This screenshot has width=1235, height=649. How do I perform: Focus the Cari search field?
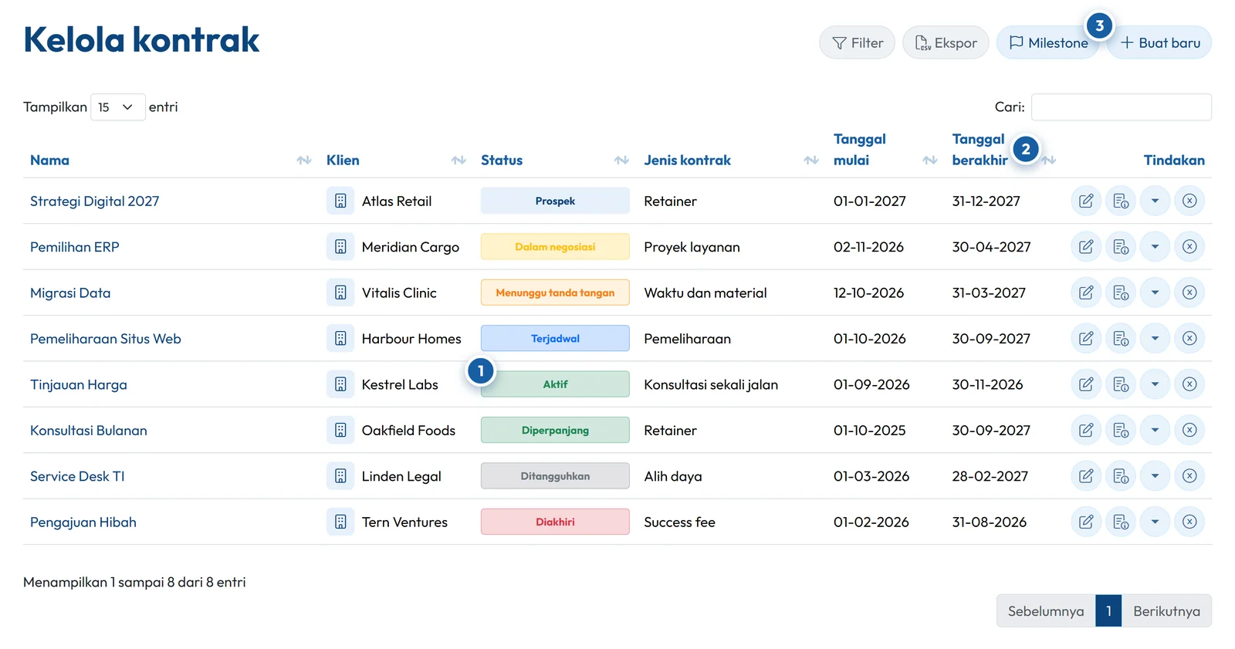click(x=1121, y=107)
